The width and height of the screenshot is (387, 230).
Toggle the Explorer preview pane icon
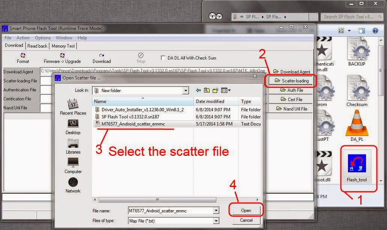[362, 31]
